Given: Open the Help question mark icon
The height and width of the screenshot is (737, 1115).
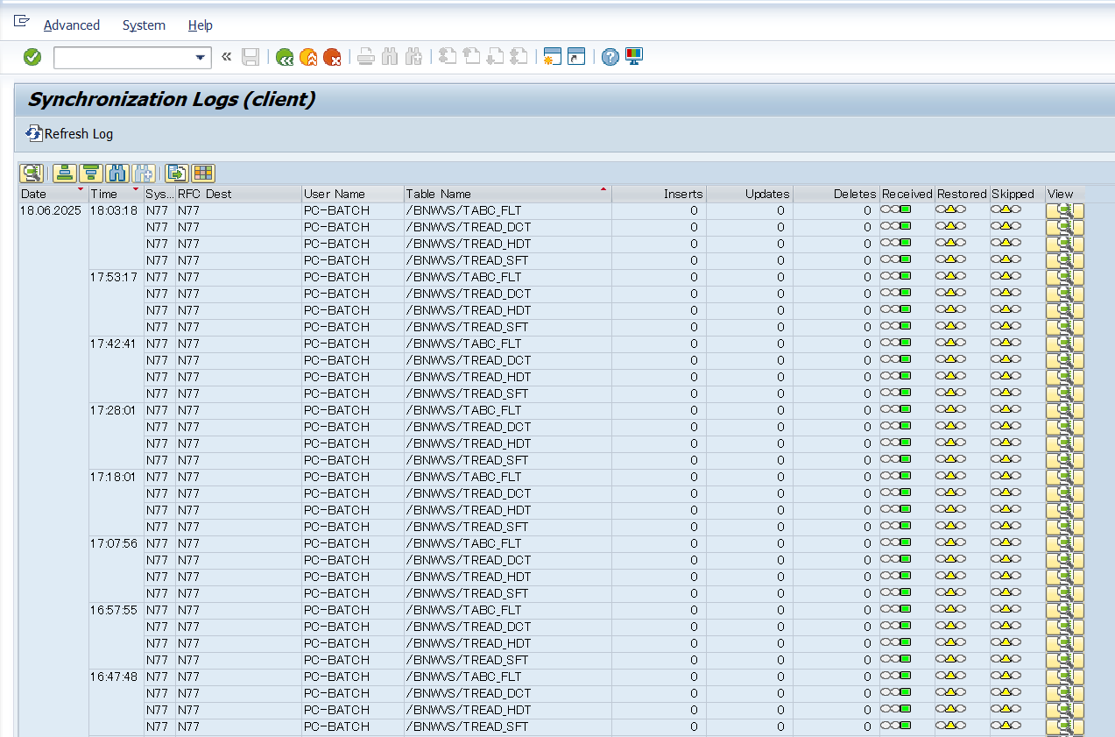Looking at the screenshot, I should tap(610, 57).
